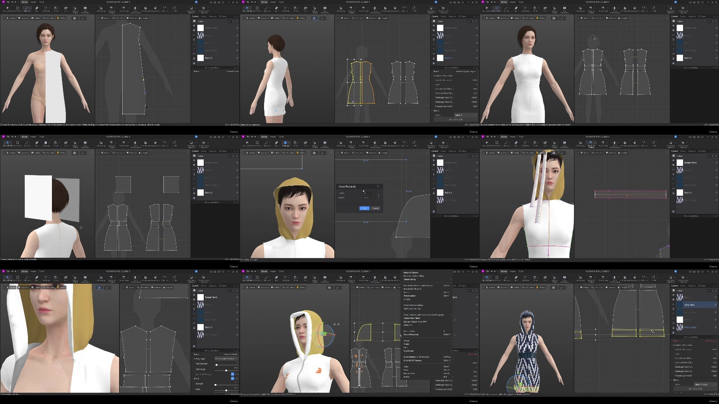Click Garment view button in side-view avatar window
This screenshot has width=719, height=404.
tap(263, 18)
